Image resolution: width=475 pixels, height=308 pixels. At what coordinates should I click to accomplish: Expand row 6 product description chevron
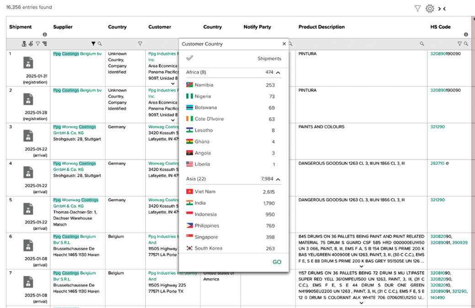pos(362,266)
